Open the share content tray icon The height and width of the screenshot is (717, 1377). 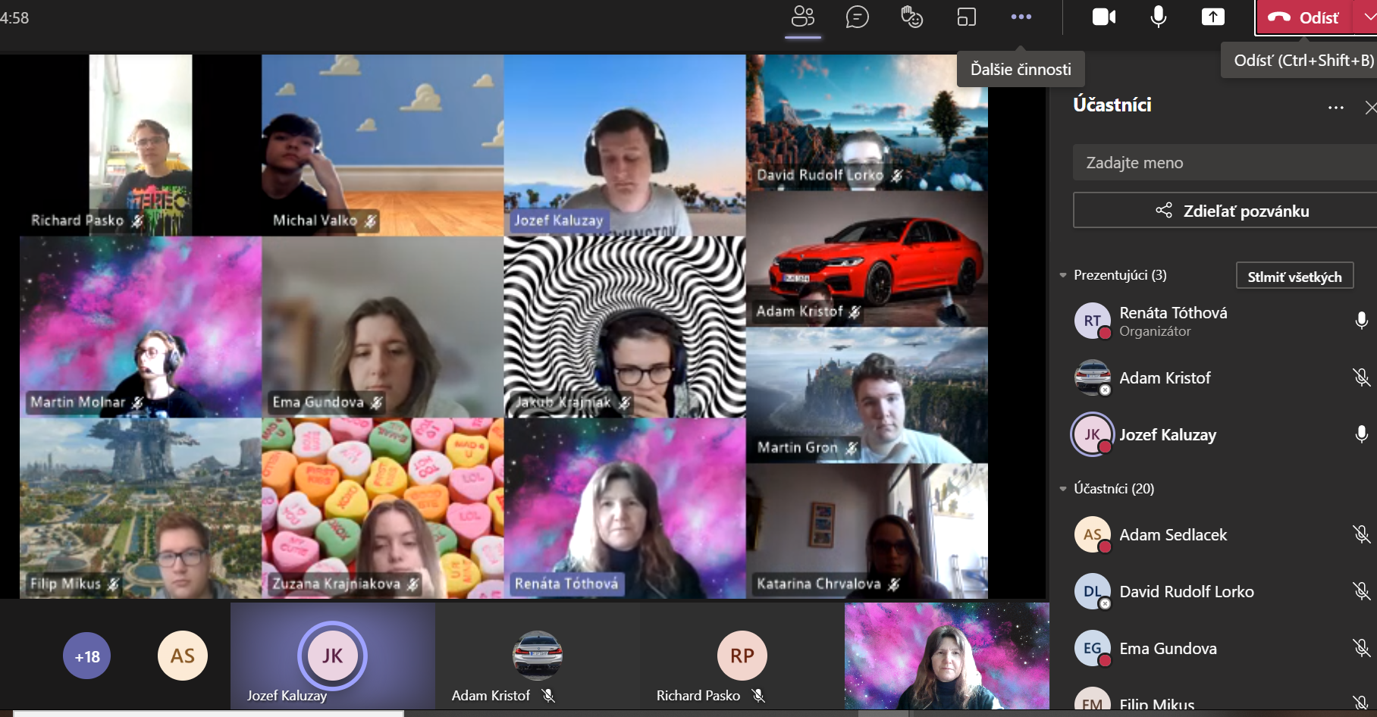point(1212,17)
